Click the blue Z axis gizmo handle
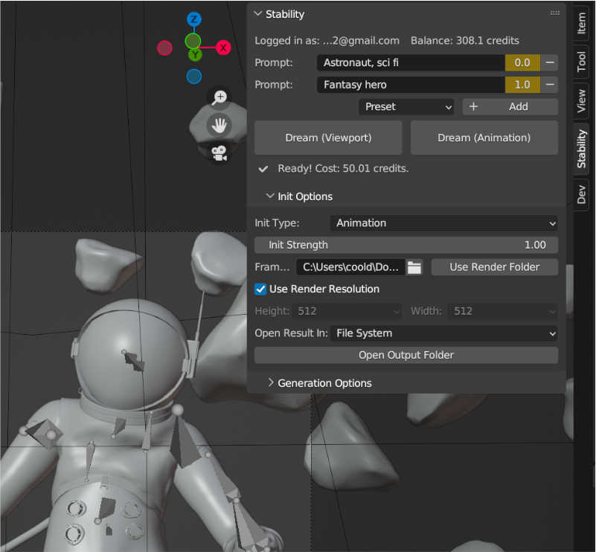The width and height of the screenshot is (596, 552). click(x=193, y=19)
